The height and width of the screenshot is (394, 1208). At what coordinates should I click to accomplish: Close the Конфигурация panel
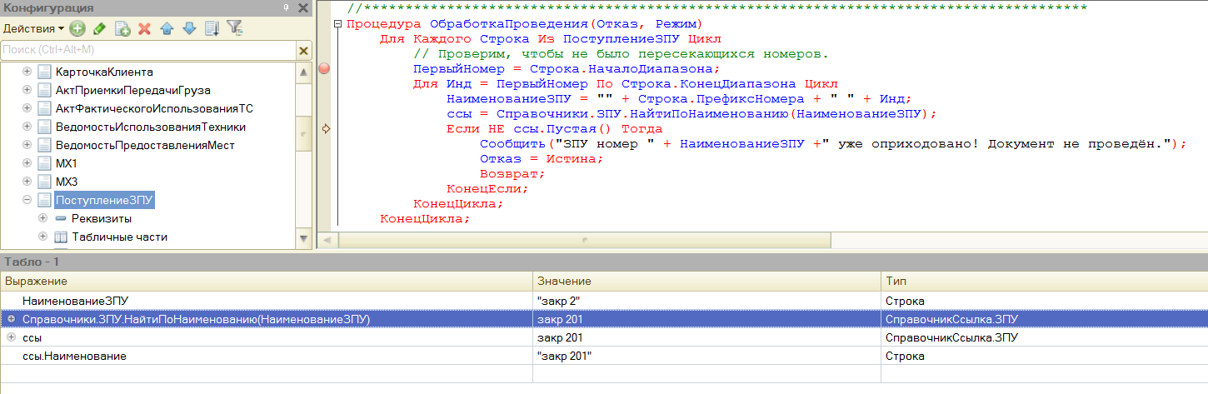tap(303, 7)
